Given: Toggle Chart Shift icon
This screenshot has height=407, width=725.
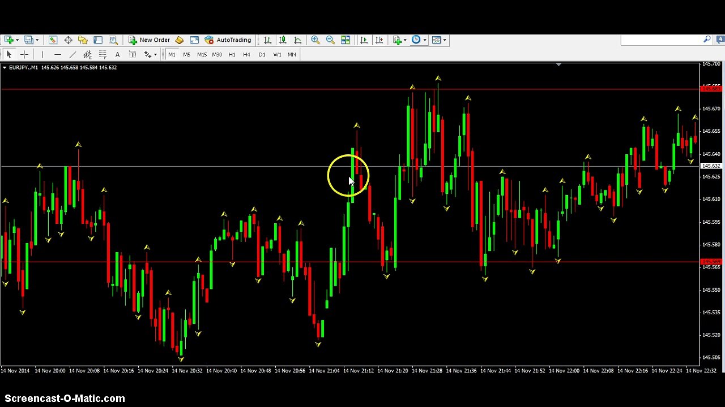Looking at the screenshot, I should point(379,40).
